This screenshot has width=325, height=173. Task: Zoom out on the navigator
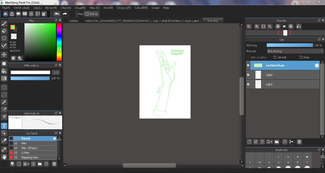(269, 27)
